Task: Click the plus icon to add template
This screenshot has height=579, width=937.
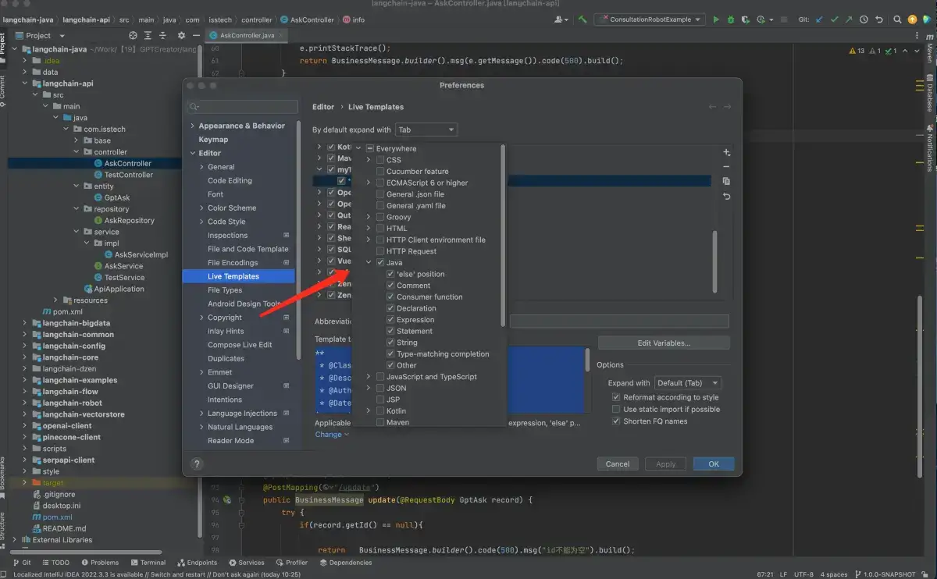Action: pyautogui.click(x=726, y=153)
